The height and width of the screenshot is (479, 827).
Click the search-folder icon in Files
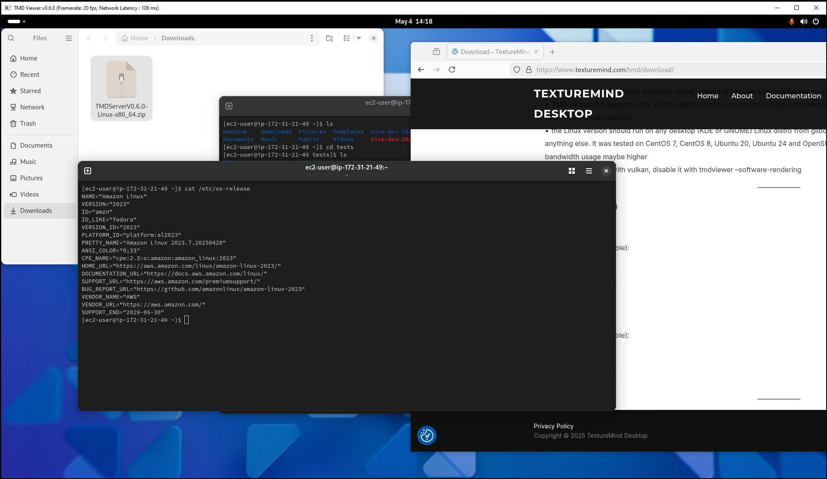[x=330, y=38]
